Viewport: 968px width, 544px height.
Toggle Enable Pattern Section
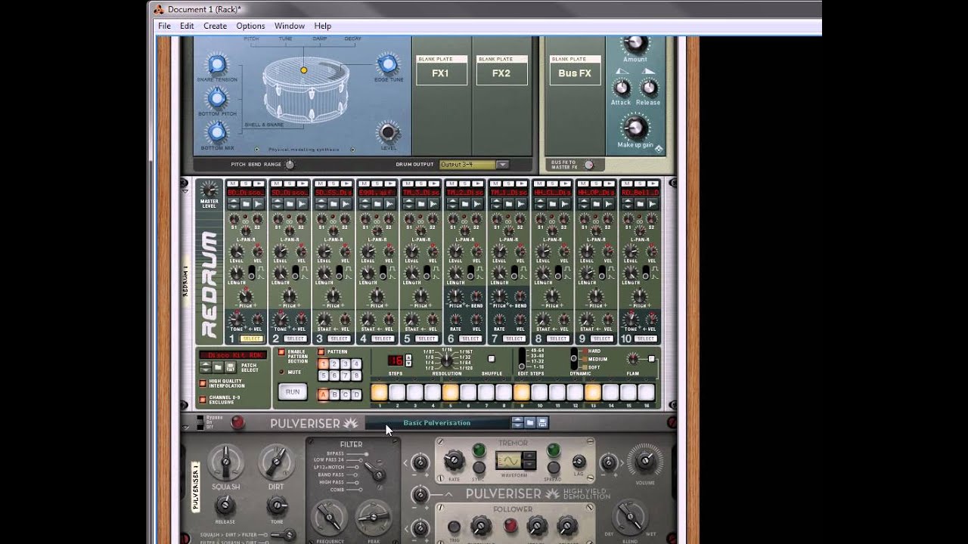point(281,351)
